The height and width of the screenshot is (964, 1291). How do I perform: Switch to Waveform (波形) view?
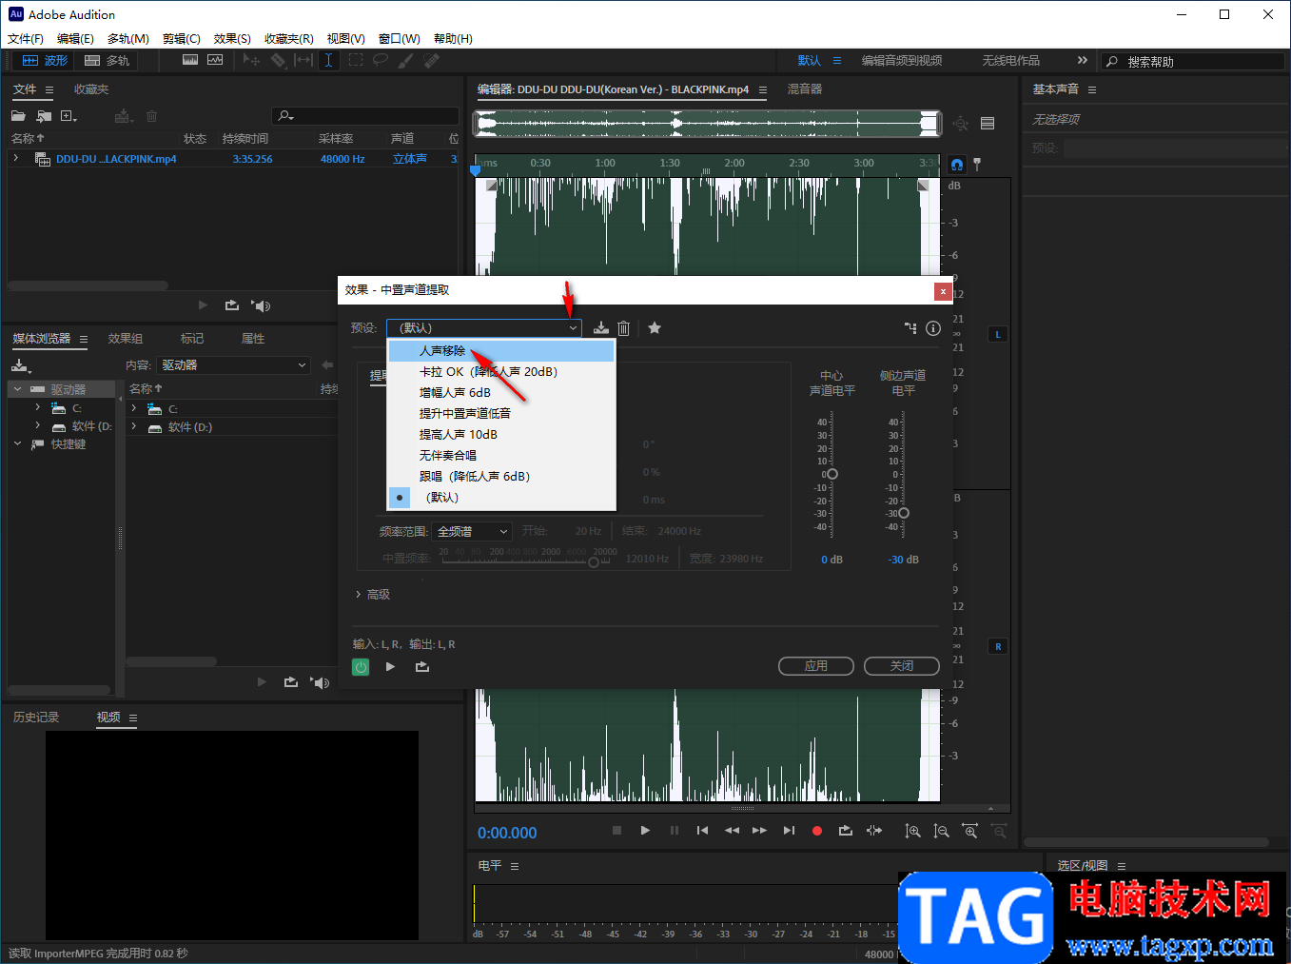click(x=45, y=60)
